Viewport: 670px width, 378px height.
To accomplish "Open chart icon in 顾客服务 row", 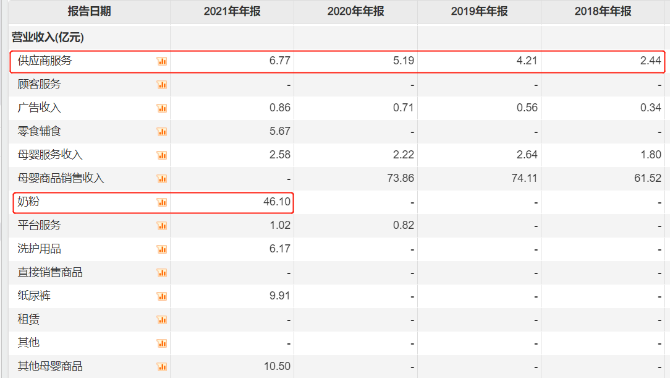I will tap(162, 85).
